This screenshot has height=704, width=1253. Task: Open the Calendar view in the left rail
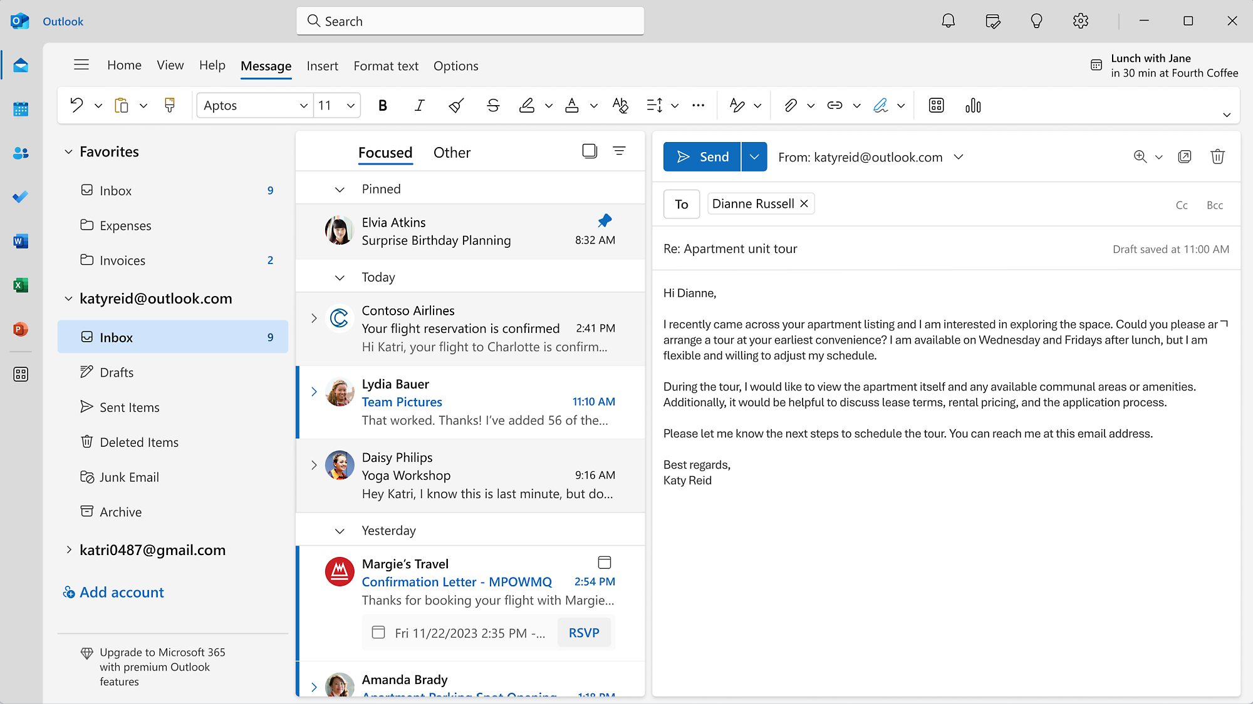[21, 108]
